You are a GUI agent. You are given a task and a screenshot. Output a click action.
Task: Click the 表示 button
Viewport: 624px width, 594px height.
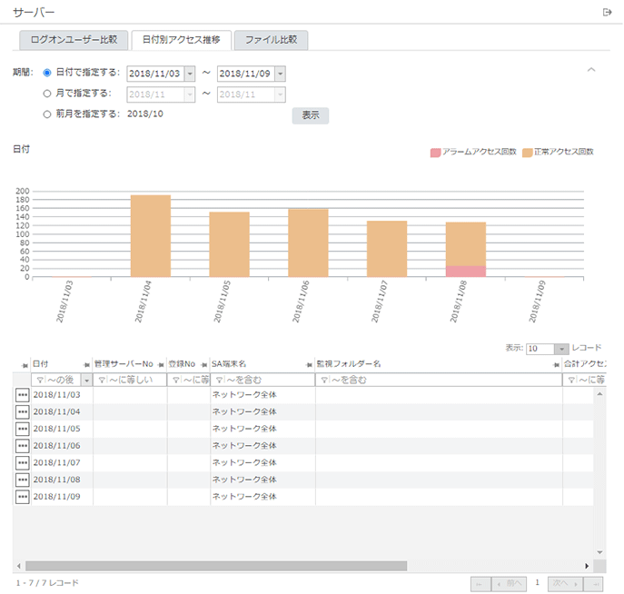(x=310, y=115)
